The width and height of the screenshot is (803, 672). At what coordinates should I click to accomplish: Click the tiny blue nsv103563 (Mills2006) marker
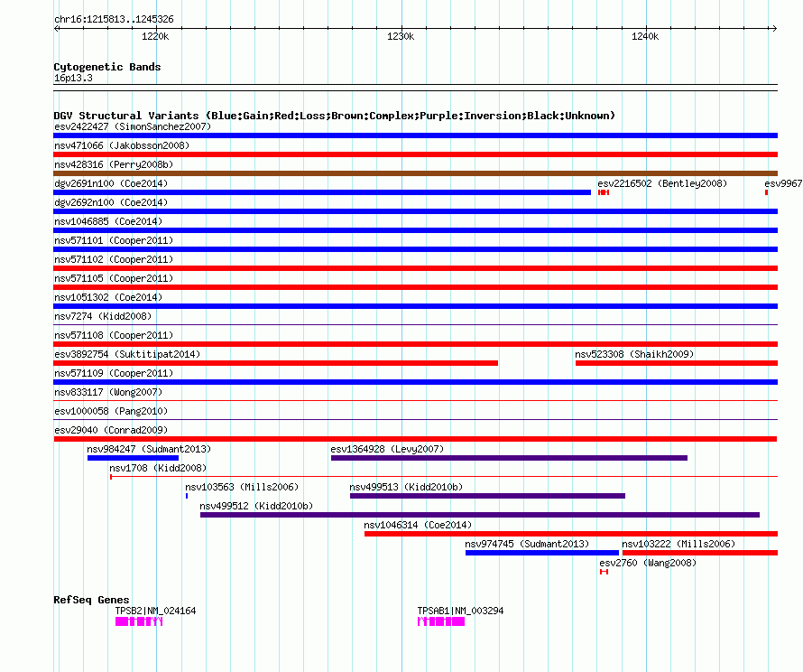click(x=187, y=496)
